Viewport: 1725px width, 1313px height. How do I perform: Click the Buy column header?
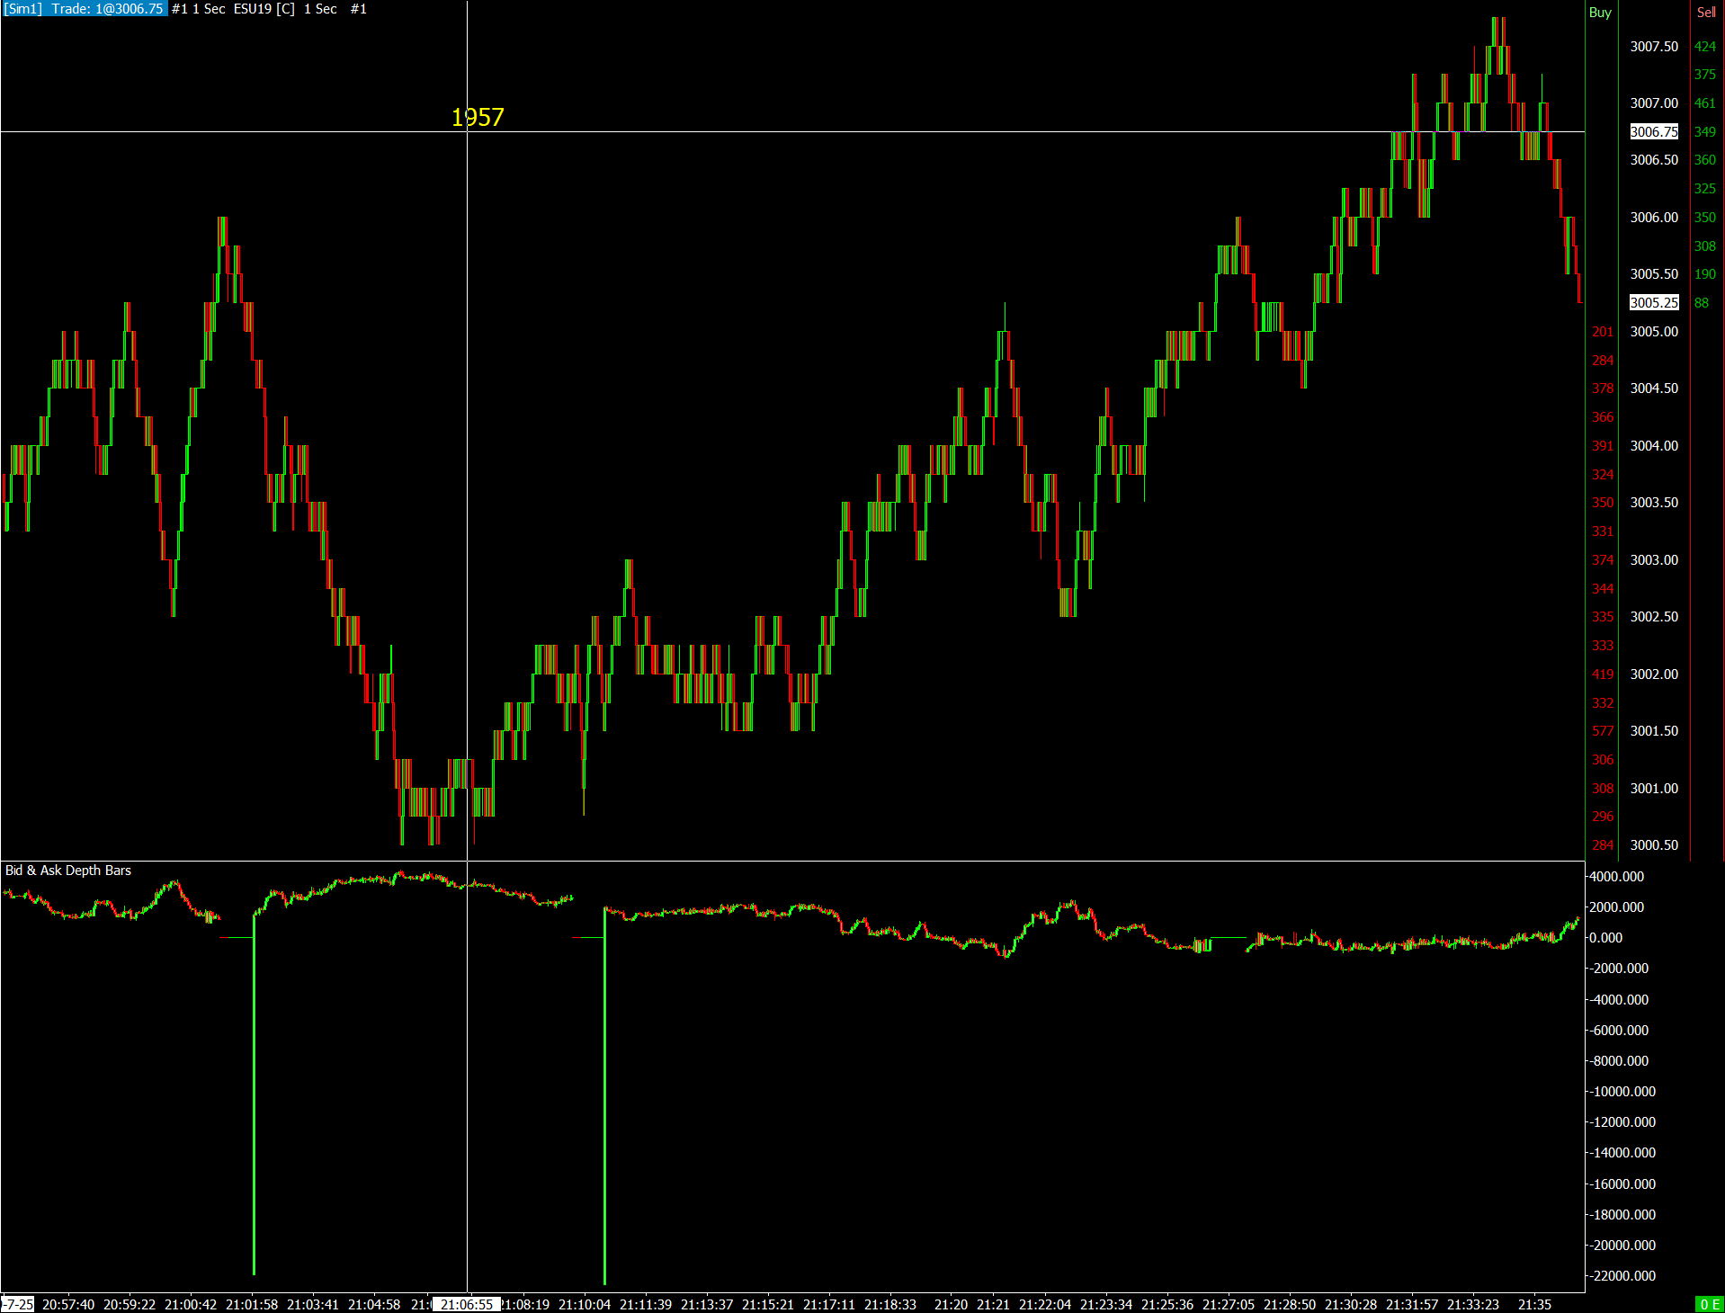tap(1600, 13)
